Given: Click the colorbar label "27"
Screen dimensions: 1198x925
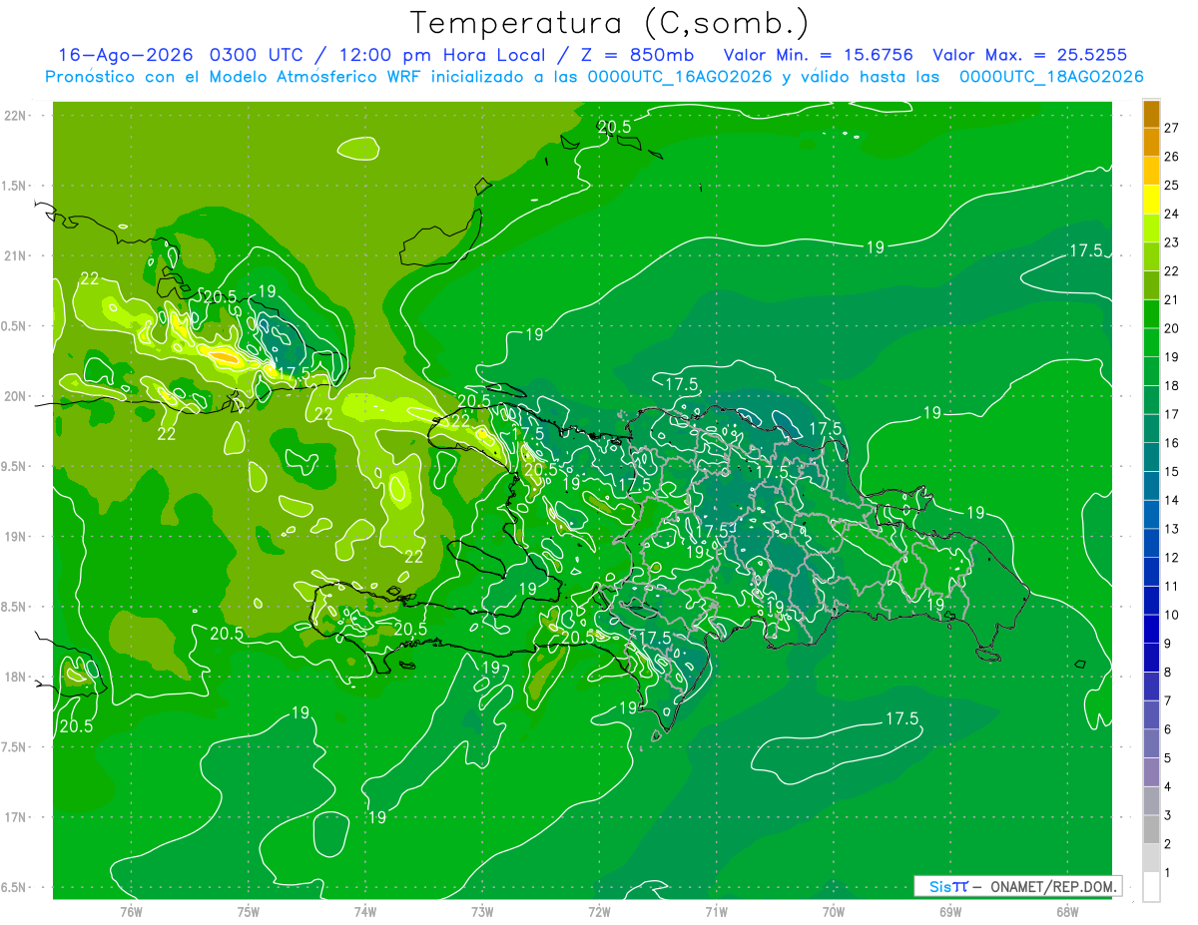Looking at the screenshot, I should click(1172, 128).
